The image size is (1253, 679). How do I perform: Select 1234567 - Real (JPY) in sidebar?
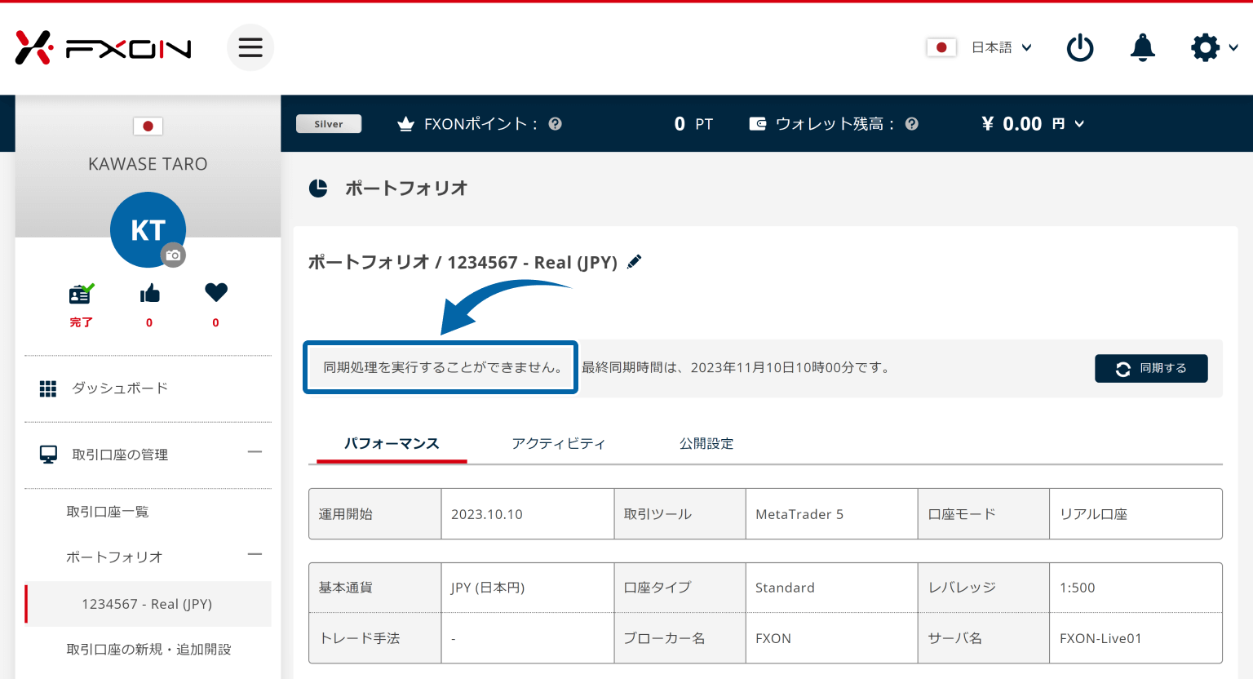click(x=148, y=604)
